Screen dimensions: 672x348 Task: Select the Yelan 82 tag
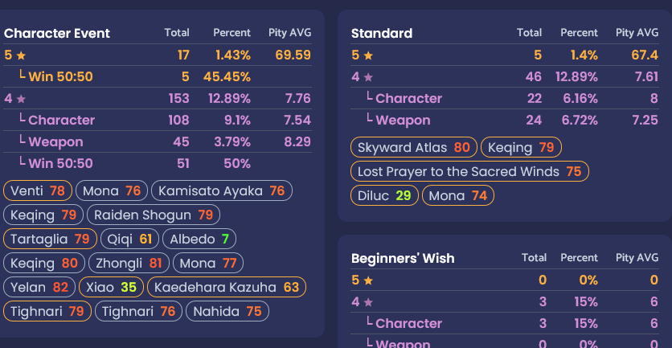click(39, 287)
